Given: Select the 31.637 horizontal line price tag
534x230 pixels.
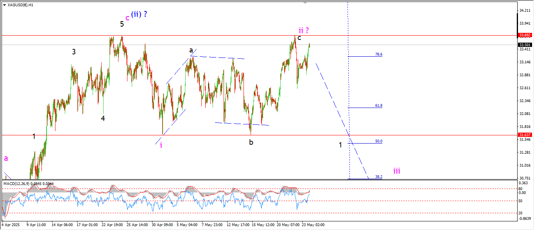Looking at the screenshot, I should pos(525,135).
